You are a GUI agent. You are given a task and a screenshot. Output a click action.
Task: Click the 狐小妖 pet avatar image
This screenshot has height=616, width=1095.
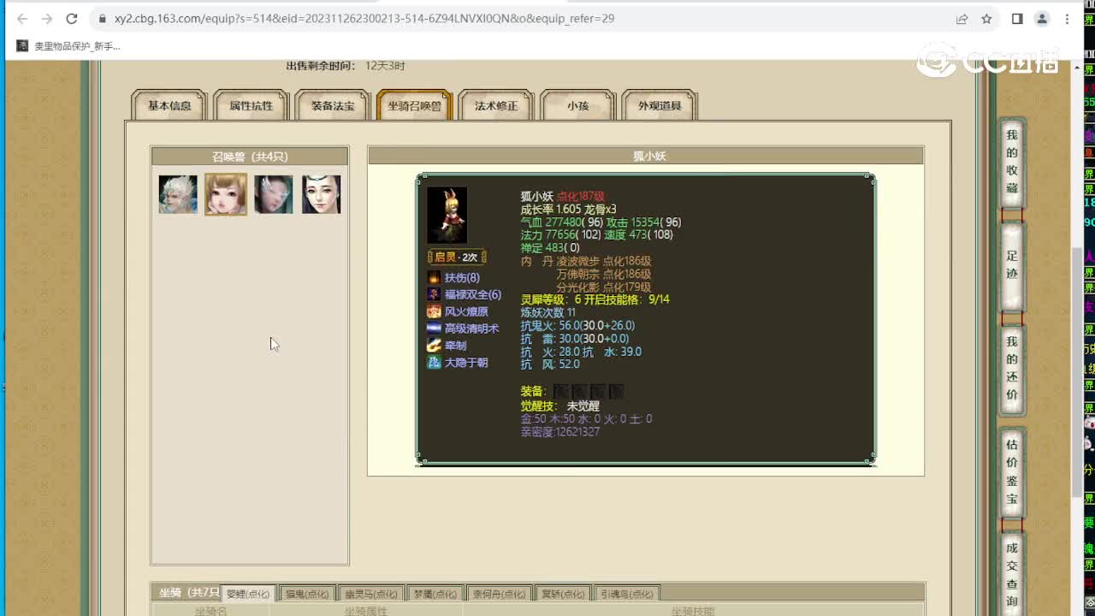[447, 216]
